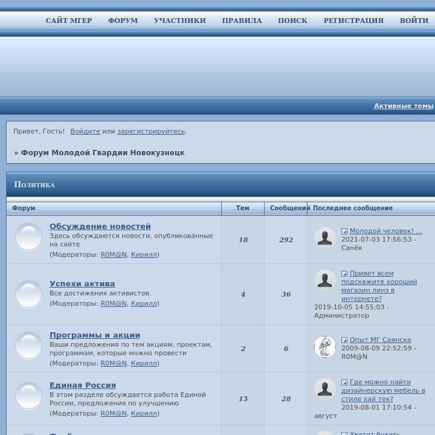Screen dimensions: 435x435
Task: Open the ПРАВИЛА page
Action: click(242, 21)
